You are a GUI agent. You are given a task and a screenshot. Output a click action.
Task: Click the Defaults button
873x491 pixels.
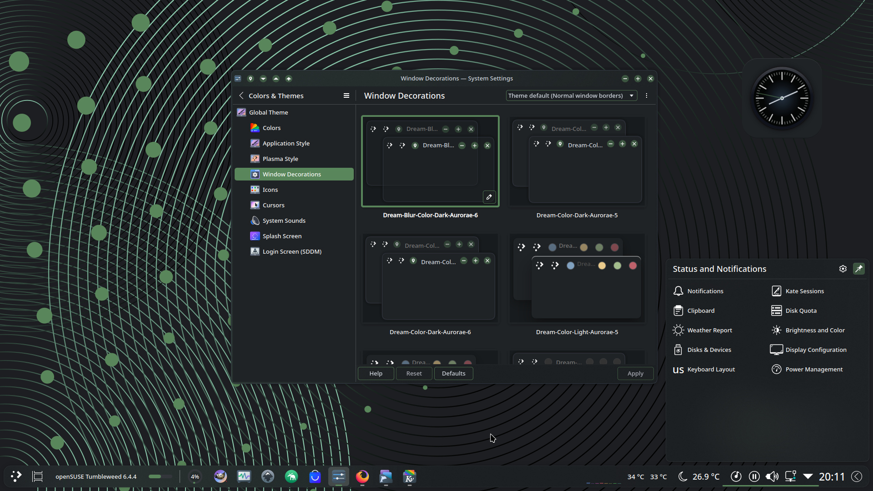[x=454, y=373]
